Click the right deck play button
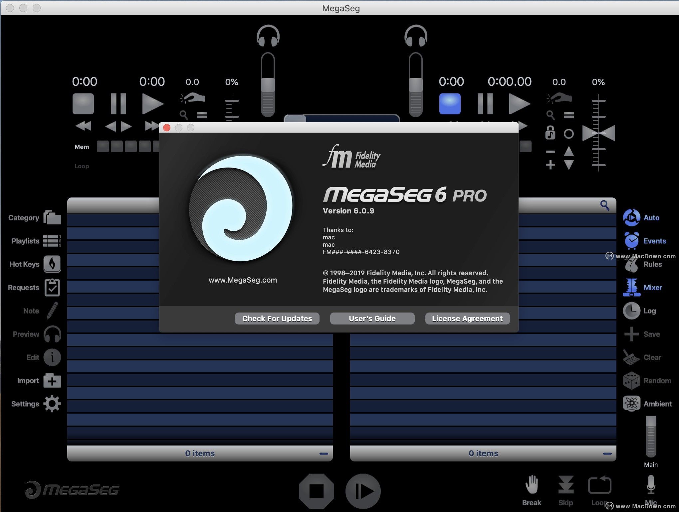This screenshot has width=679, height=512. (x=520, y=104)
